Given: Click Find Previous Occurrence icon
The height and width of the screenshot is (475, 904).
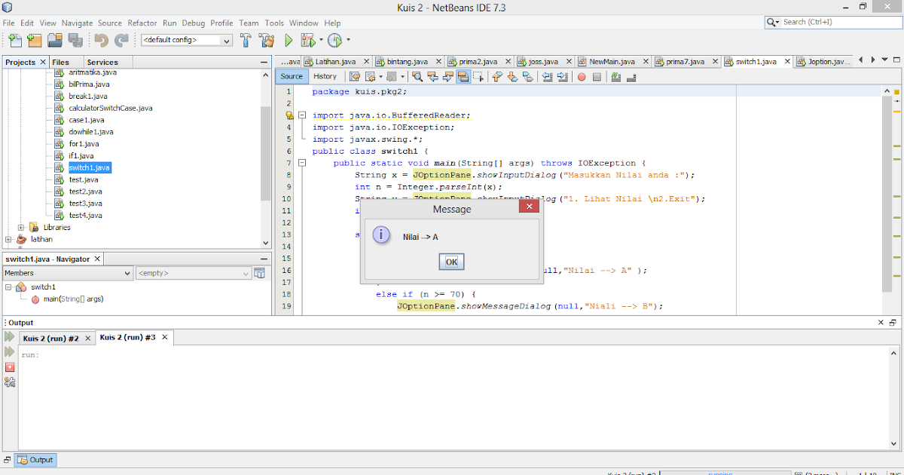Looking at the screenshot, I should point(432,76).
